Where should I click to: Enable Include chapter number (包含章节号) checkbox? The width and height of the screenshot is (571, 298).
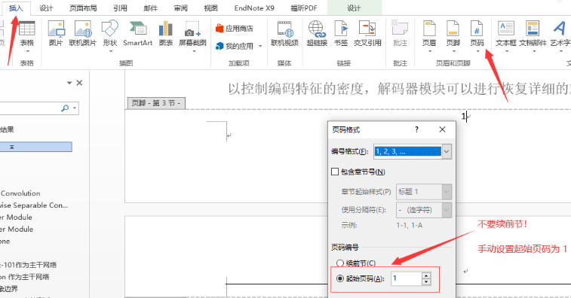335,172
